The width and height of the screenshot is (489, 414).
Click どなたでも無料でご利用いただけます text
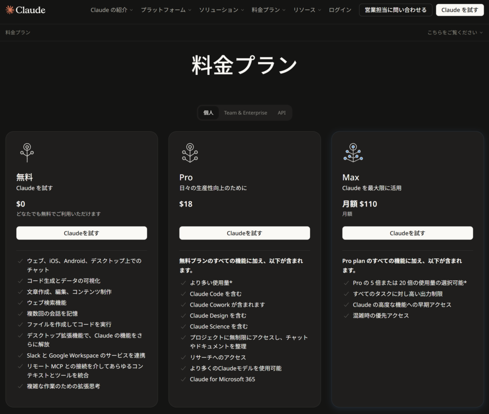click(59, 214)
